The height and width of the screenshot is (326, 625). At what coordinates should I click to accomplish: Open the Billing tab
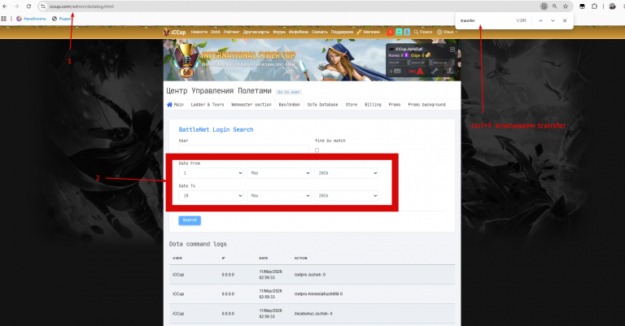373,105
